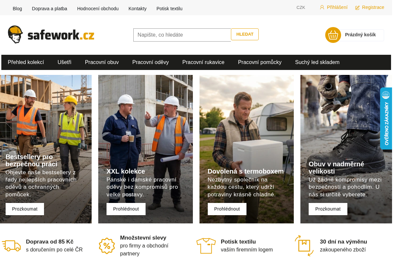397x264 pixels.
Task: Open the CZK currency selector
Action: (x=301, y=7)
